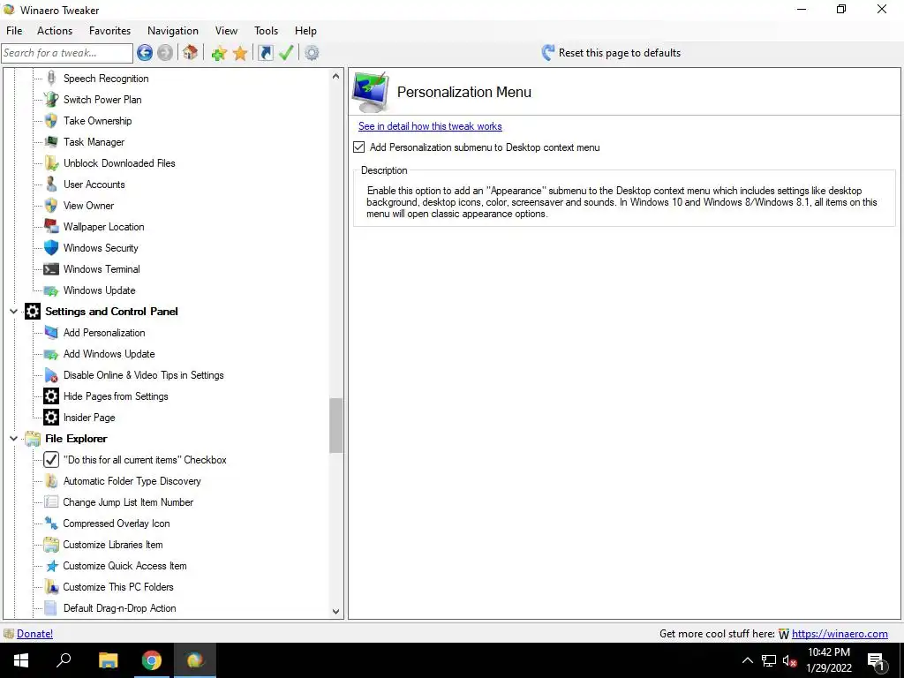Open the Actions menu
The height and width of the screenshot is (678, 904).
(x=55, y=31)
